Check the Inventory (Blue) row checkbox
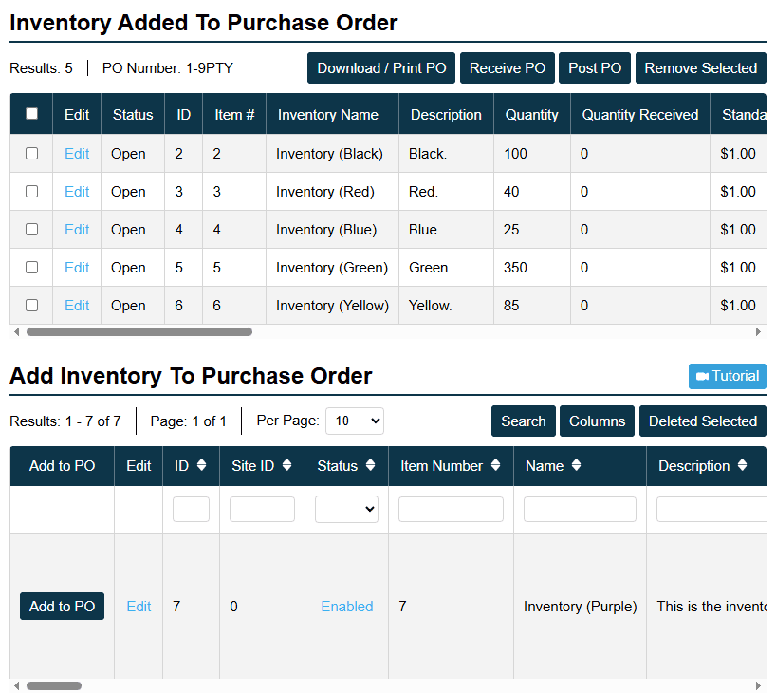The height and width of the screenshot is (693, 776). point(31,230)
